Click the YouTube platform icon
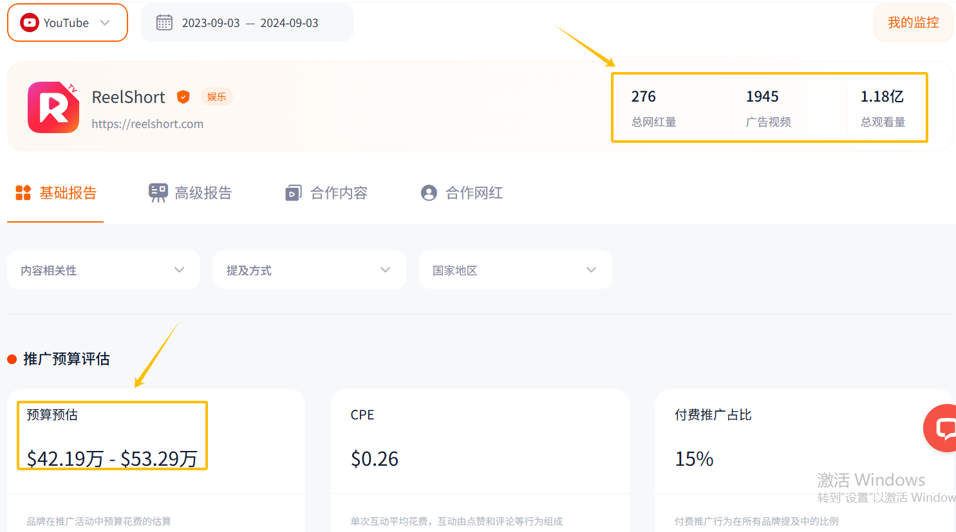This screenshot has height=532, width=956. point(29,23)
